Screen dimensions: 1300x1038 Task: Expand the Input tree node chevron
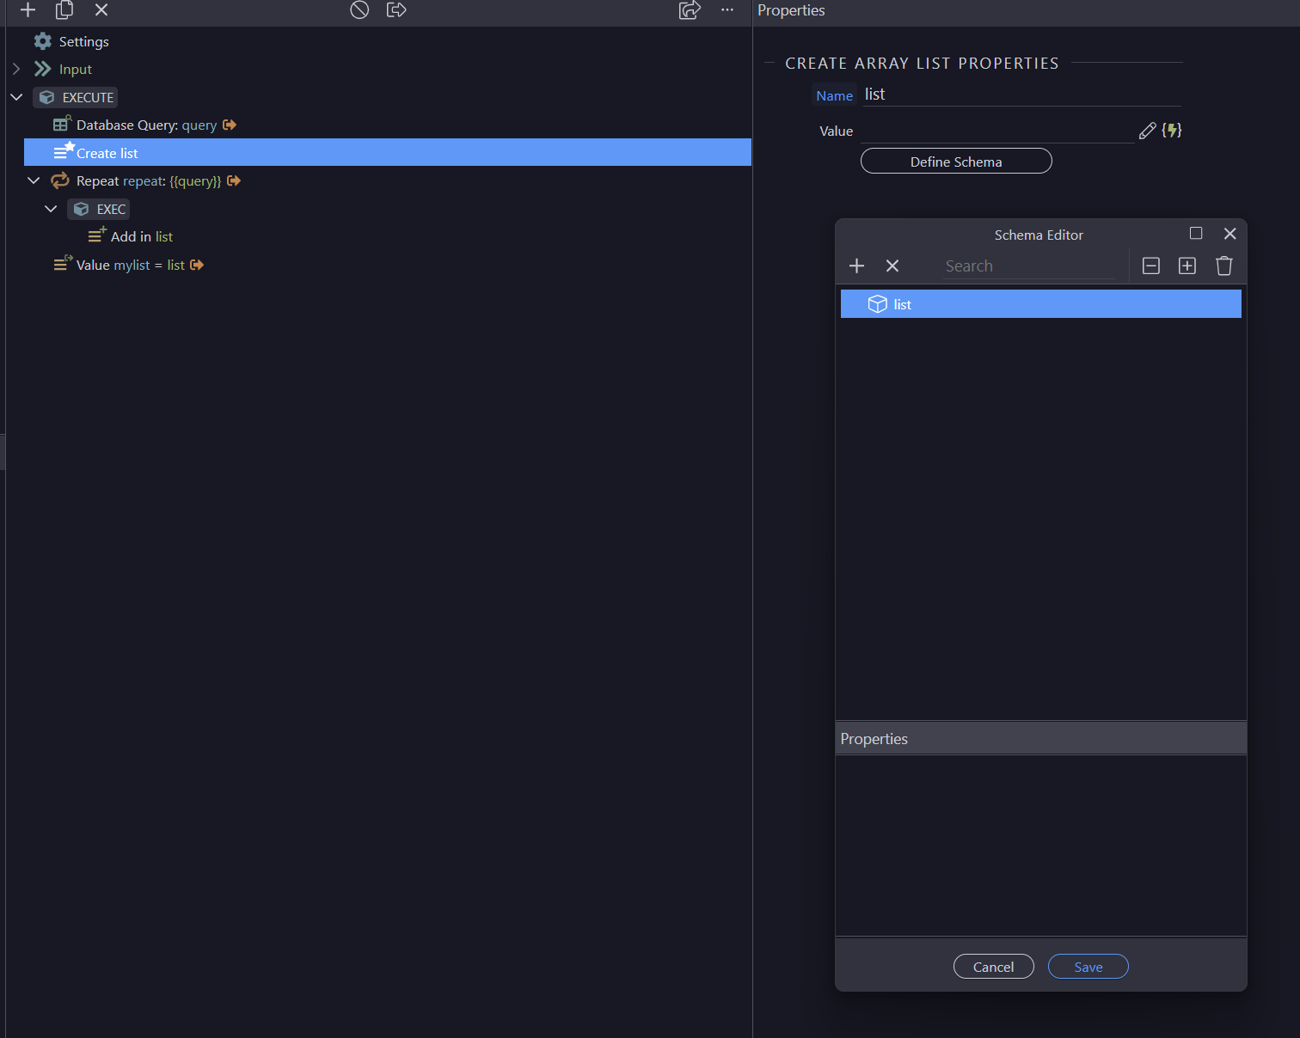pyautogui.click(x=16, y=69)
